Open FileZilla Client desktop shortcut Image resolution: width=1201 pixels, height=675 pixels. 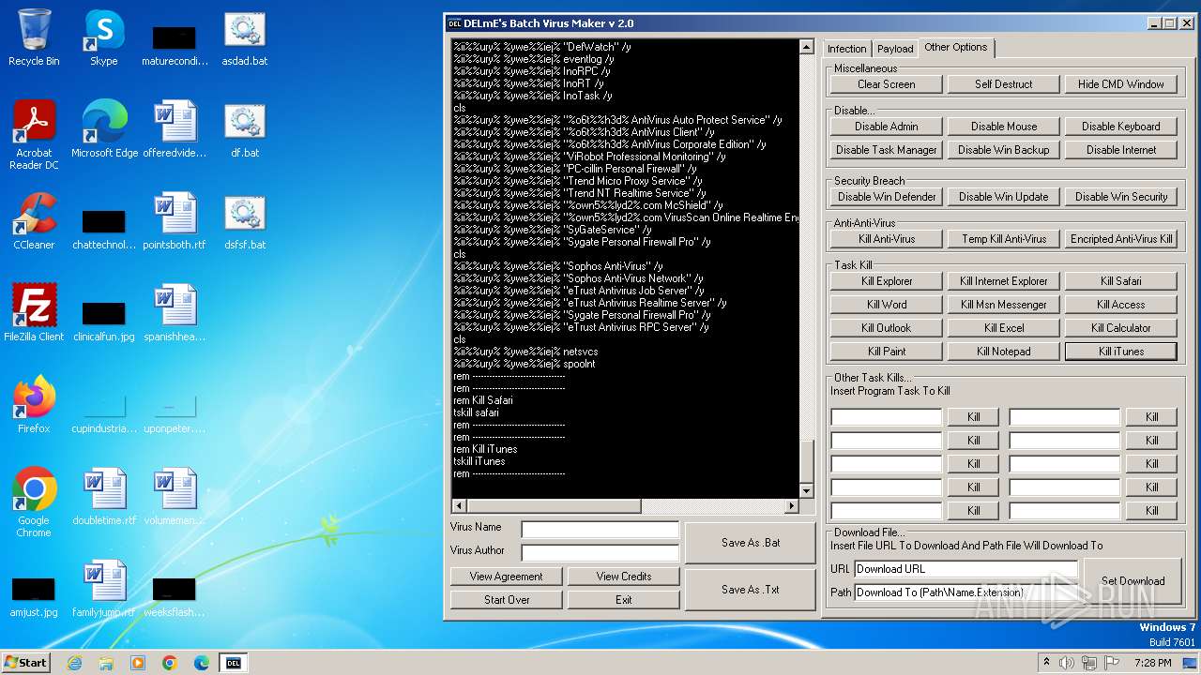click(34, 313)
